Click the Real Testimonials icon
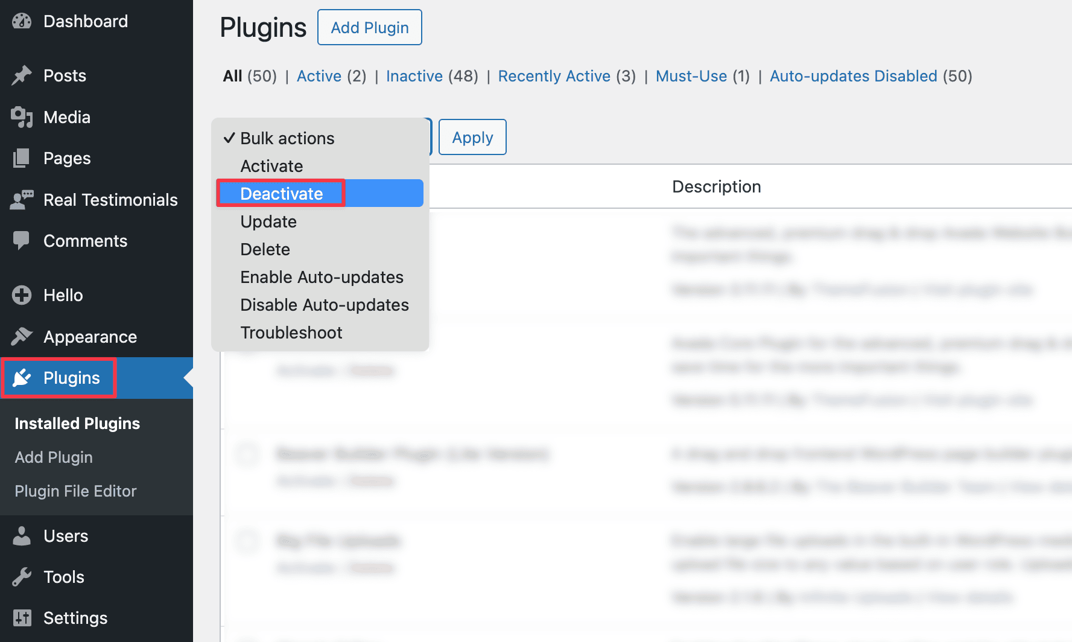 click(22, 200)
